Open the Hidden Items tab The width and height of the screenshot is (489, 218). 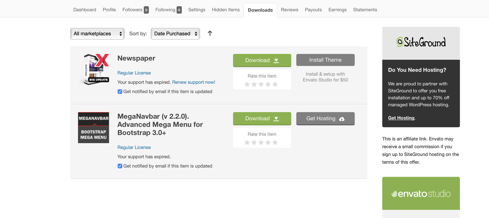tap(226, 10)
